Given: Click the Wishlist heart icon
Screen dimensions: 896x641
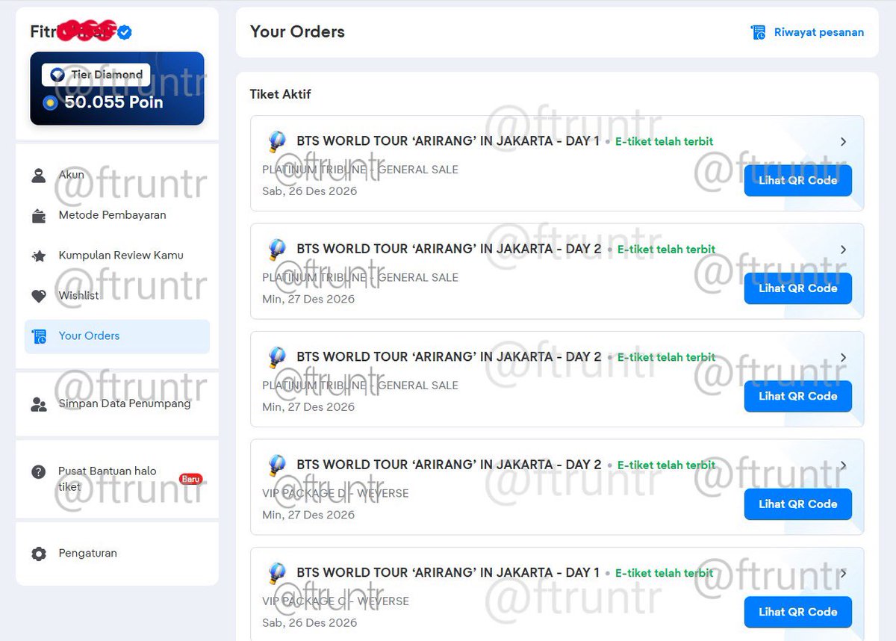Looking at the screenshot, I should coord(39,296).
